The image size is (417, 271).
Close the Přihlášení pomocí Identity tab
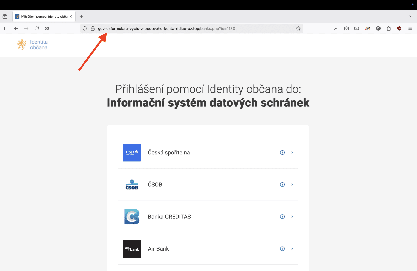[x=71, y=16]
